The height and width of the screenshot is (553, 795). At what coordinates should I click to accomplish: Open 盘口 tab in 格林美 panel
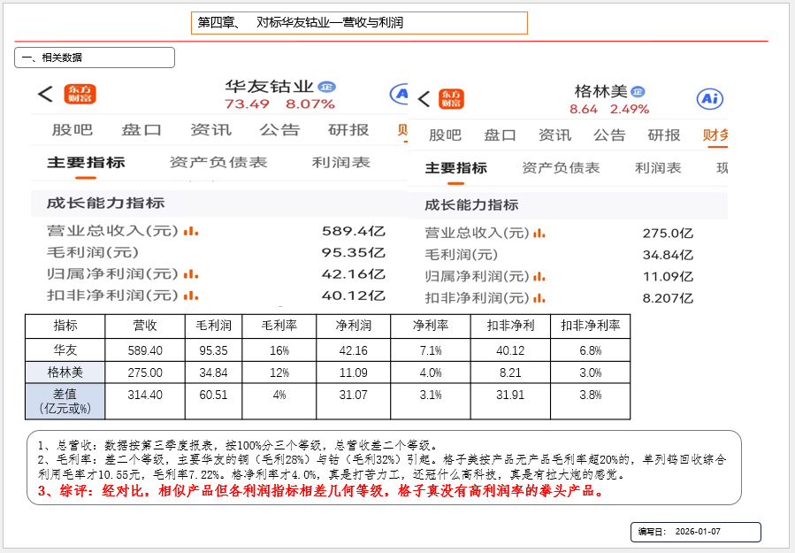pyautogui.click(x=500, y=135)
